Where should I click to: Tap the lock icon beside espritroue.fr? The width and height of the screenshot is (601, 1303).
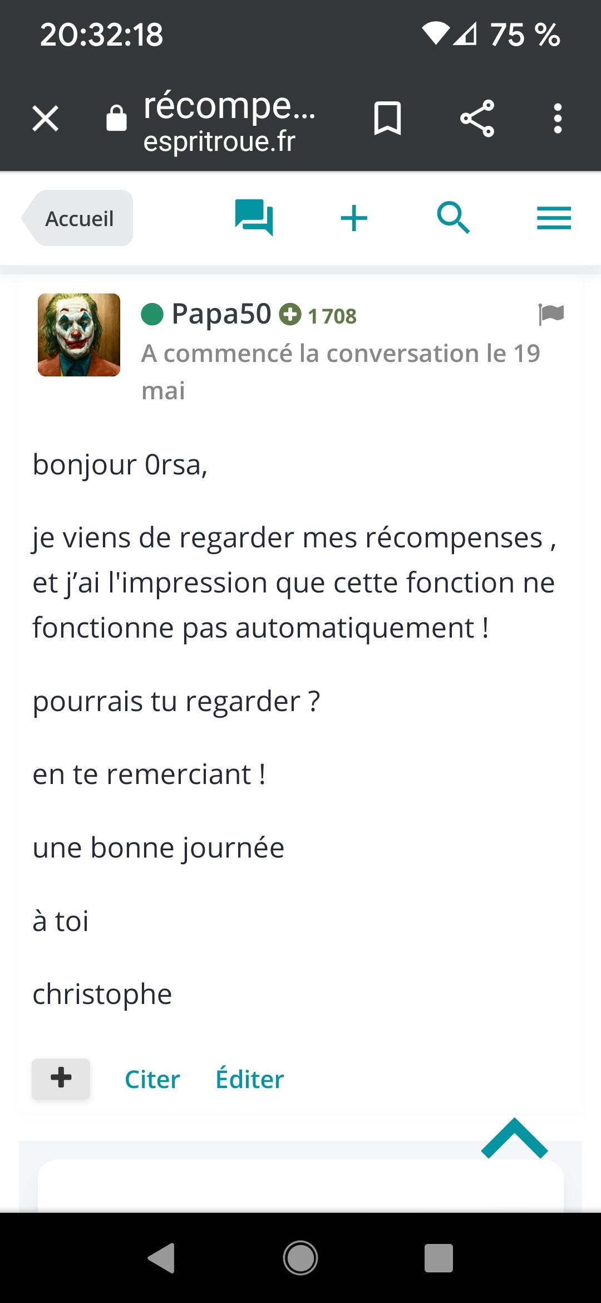point(116,118)
